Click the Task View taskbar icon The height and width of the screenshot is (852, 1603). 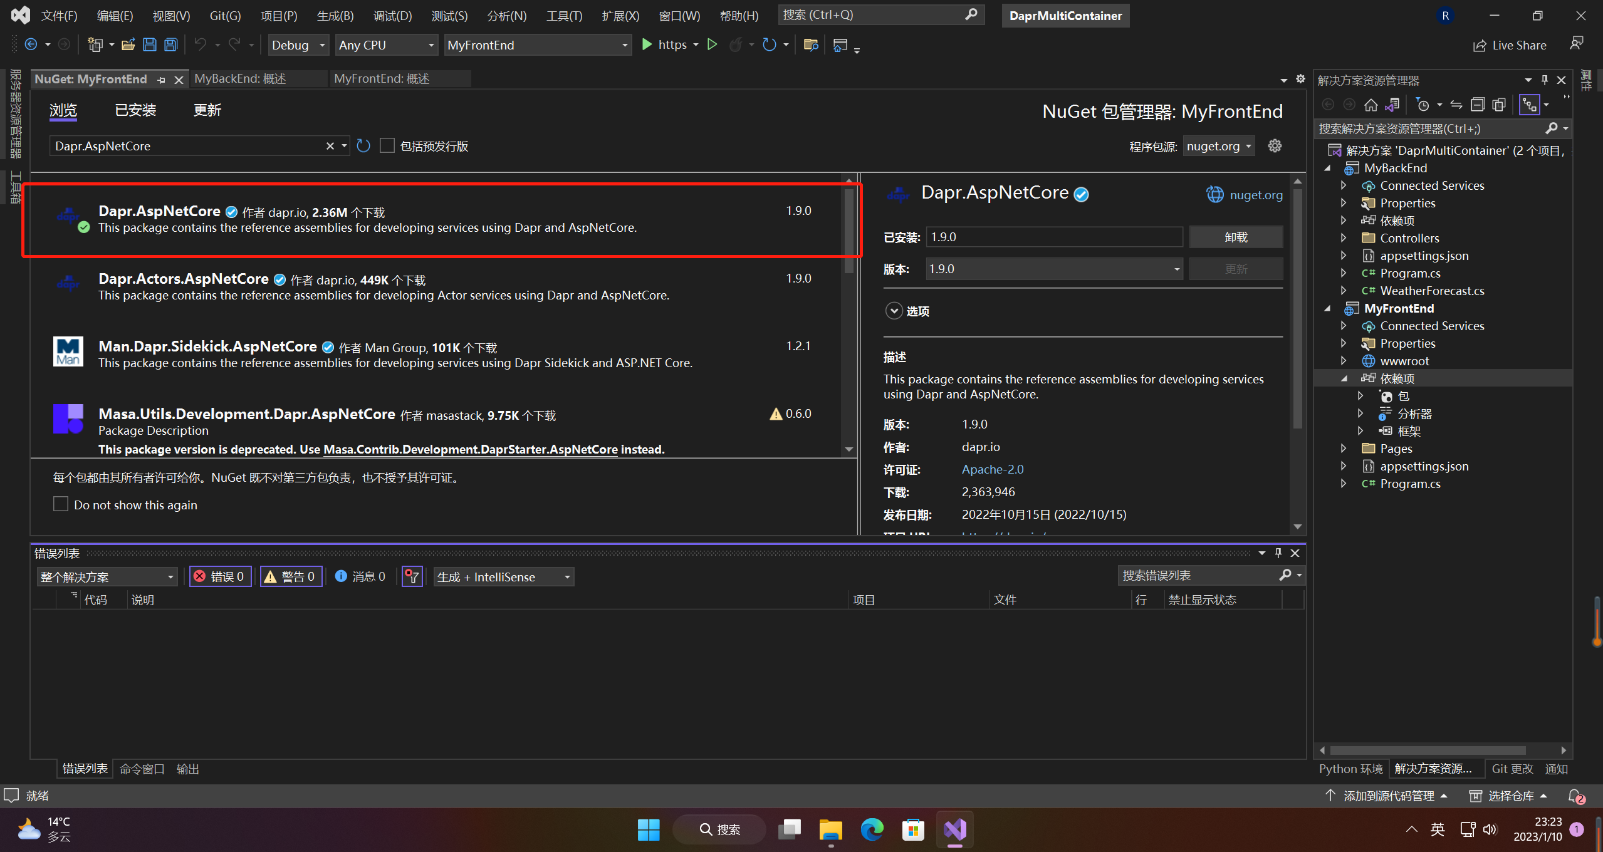point(789,829)
